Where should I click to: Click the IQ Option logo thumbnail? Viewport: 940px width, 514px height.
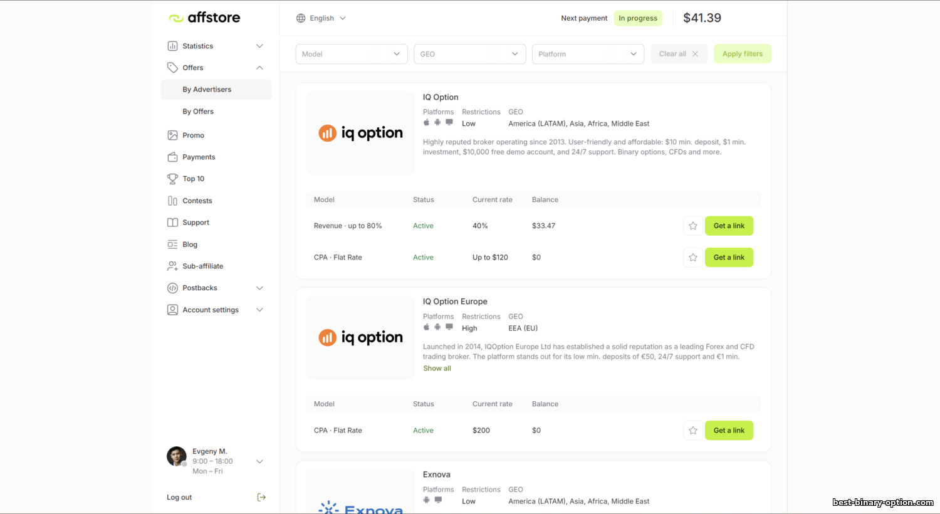(360, 134)
